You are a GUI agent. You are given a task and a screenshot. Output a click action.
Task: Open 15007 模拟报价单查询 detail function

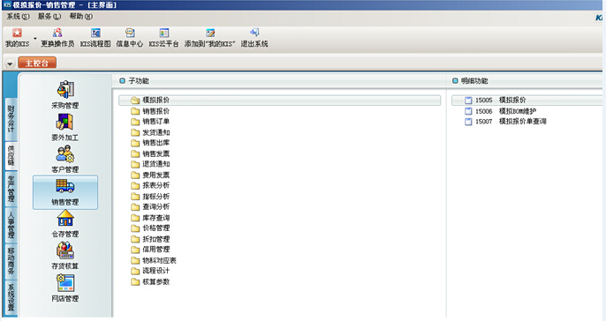click(505, 122)
